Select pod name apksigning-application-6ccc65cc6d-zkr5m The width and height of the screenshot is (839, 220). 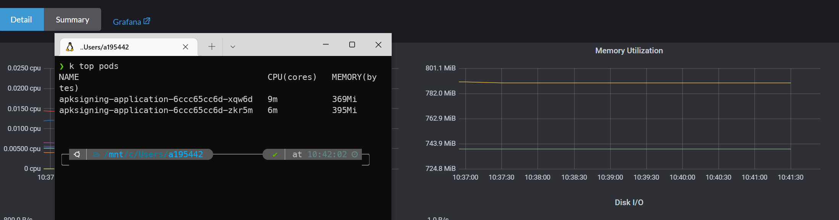(156, 110)
